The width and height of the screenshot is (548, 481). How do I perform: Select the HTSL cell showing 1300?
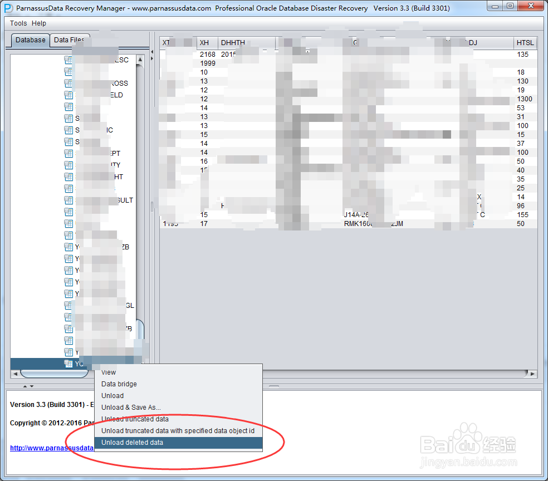[x=525, y=99]
